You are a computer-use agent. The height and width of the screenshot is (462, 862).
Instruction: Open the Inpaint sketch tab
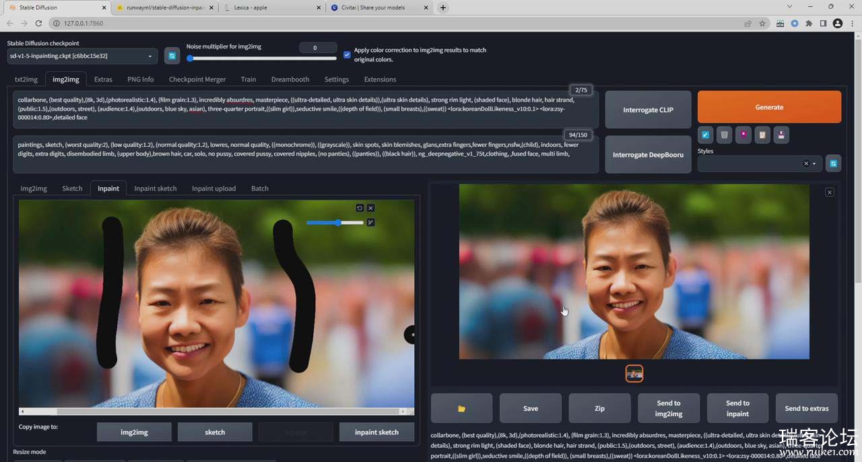(156, 189)
